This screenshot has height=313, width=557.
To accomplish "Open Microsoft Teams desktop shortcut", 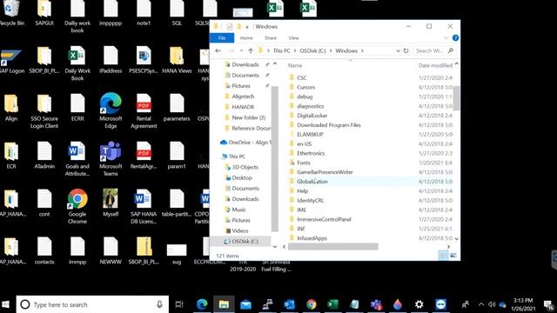I will coord(111,158).
